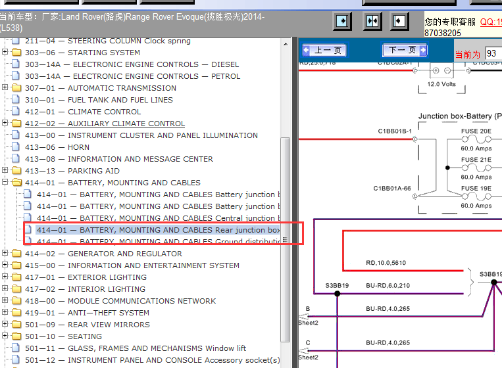The image size is (502, 368).
Task: Expand the 418-00 MODULE COMMUNICATIONS NETWORK folder
Action: 5,300
